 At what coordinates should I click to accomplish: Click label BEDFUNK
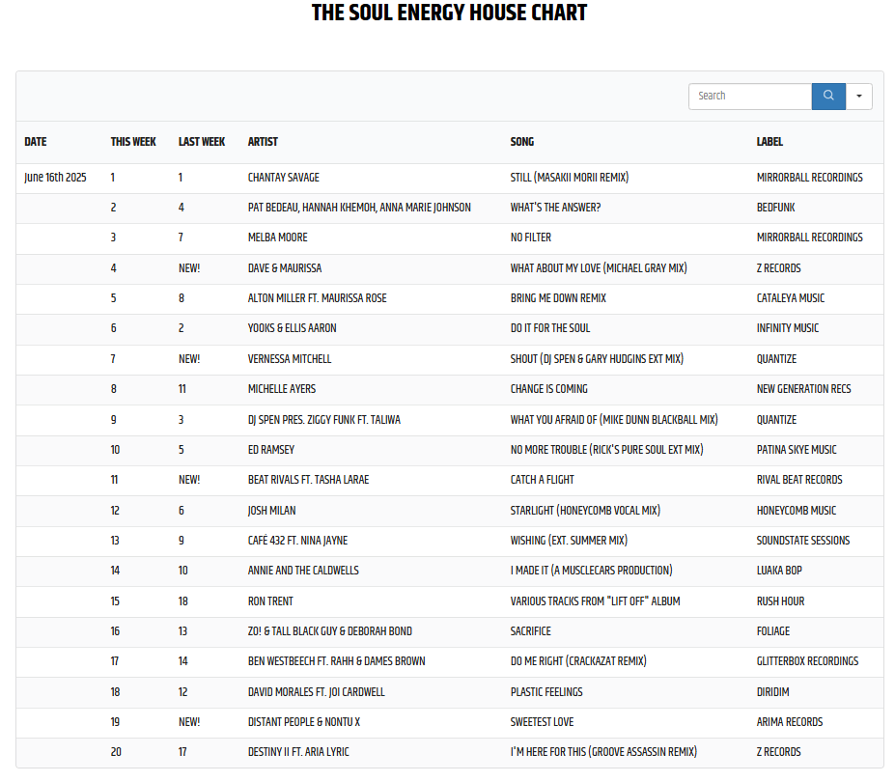[775, 208]
